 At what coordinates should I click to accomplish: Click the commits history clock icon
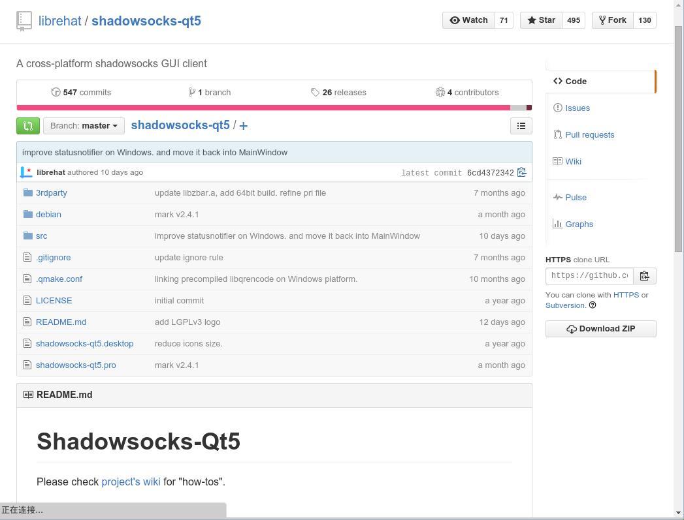pyautogui.click(x=56, y=93)
